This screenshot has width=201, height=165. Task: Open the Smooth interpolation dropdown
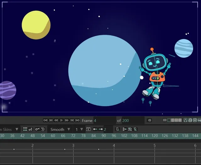[x=60, y=129]
